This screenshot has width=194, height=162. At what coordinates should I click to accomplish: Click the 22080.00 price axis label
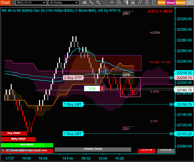click(184, 146)
